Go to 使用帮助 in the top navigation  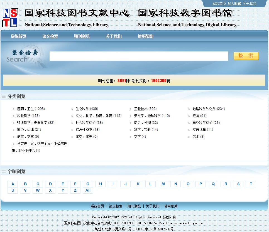(145, 36)
